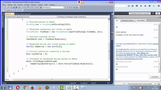Click the Redo arrow icon
The image size is (161, 90).
pyautogui.click(x=32, y=7)
